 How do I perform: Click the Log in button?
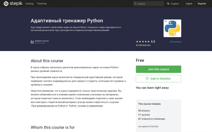click(x=189, y=4)
